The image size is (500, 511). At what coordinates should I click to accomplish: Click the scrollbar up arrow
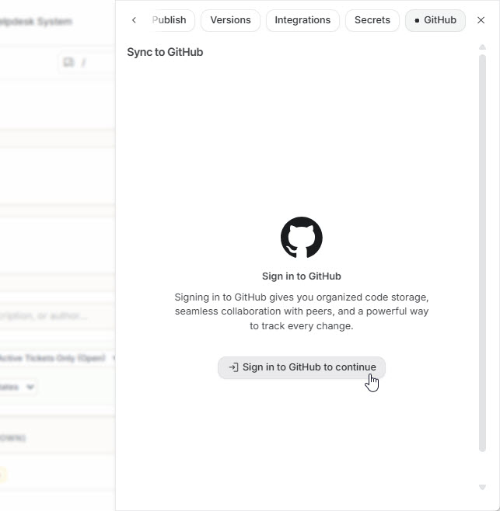point(482,47)
